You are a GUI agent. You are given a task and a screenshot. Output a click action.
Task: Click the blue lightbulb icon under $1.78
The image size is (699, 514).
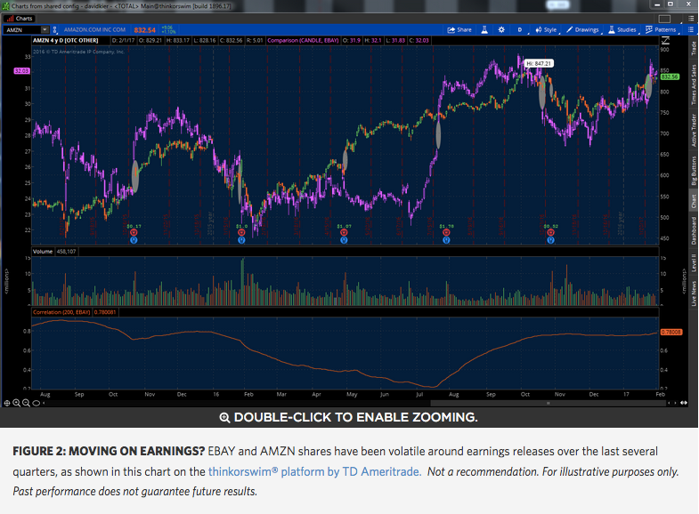[x=446, y=240]
